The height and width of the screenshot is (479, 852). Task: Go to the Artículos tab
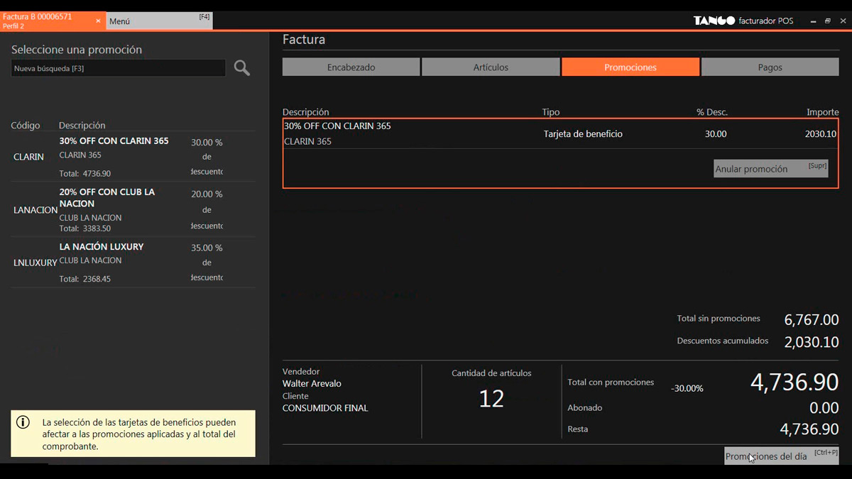pyautogui.click(x=491, y=67)
